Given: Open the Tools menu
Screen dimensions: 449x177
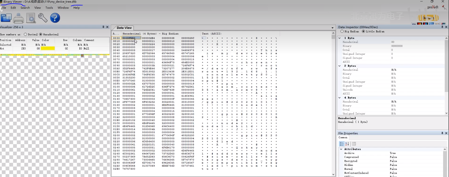Looking at the screenshot, I should click(x=49, y=8).
